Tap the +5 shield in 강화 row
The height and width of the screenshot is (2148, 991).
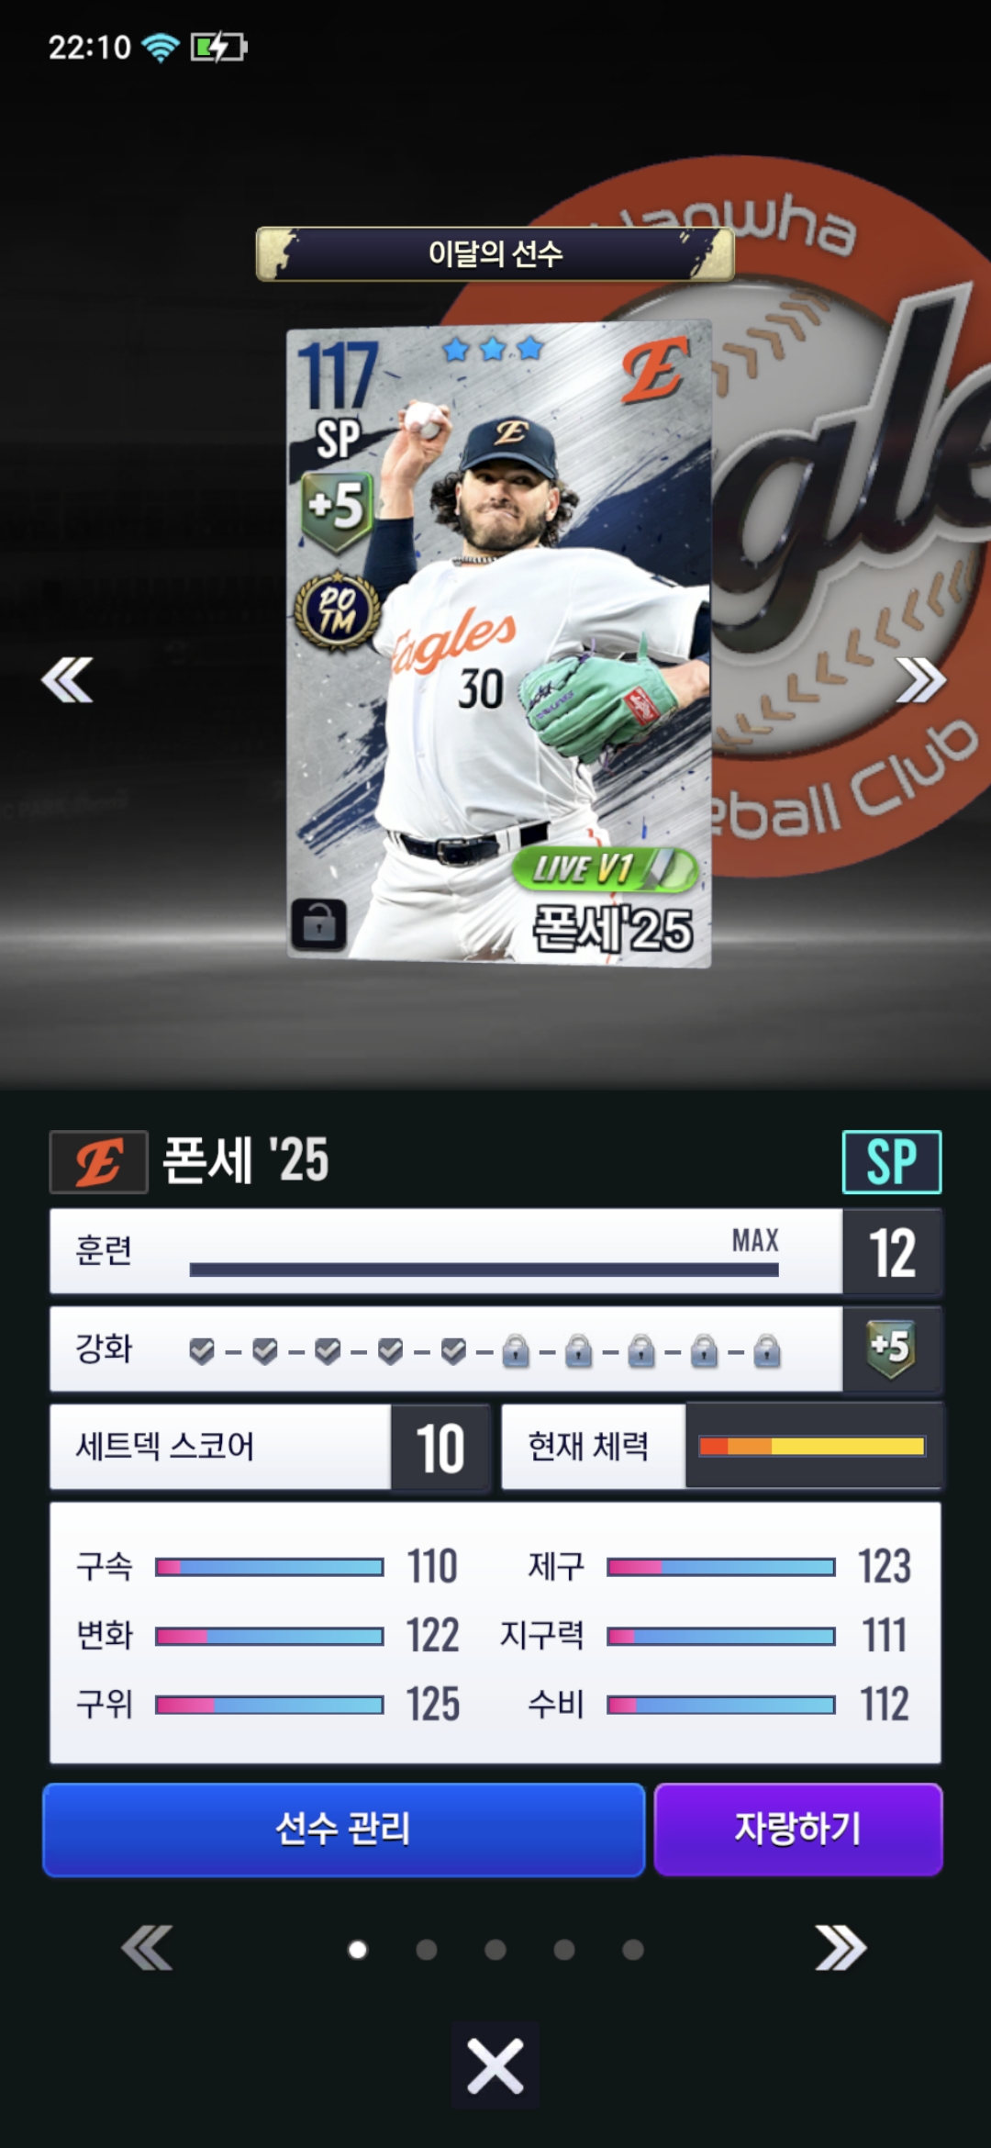click(x=892, y=1348)
